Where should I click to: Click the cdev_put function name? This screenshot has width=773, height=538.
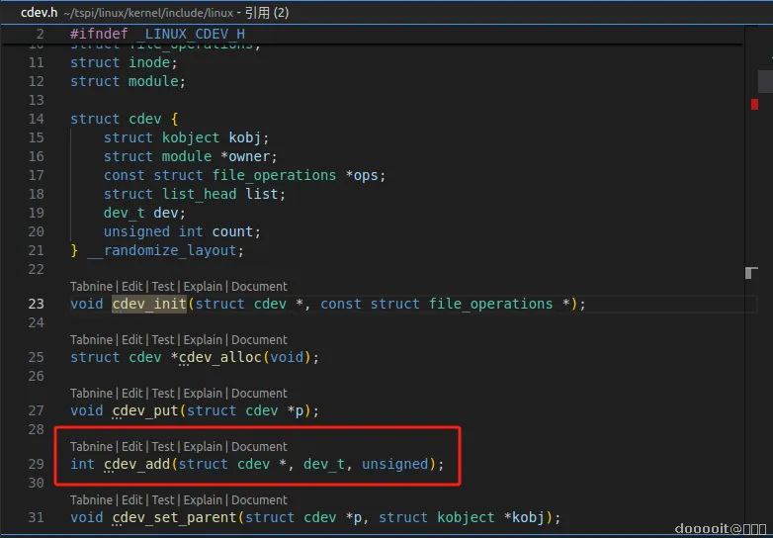tap(145, 410)
